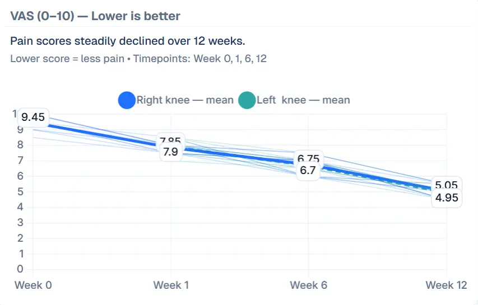Click the 6.7 data label at Week 6
Viewport: 478px width, 305px height.
click(x=308, y=170)
